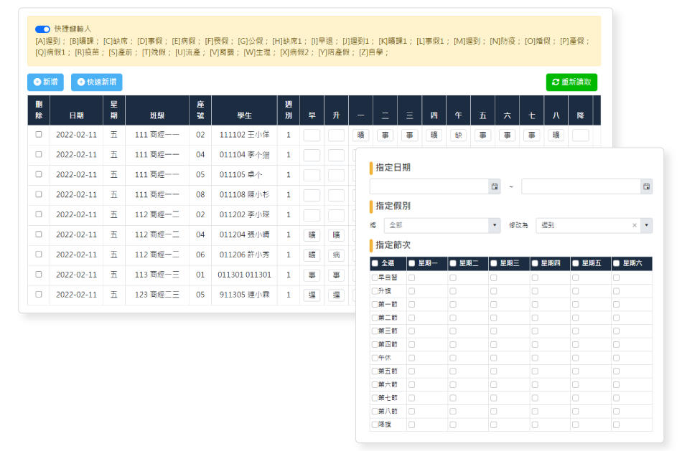The image size is (682, 451).
Task: Click the 新增 button
Action: (x=46, y=82)
